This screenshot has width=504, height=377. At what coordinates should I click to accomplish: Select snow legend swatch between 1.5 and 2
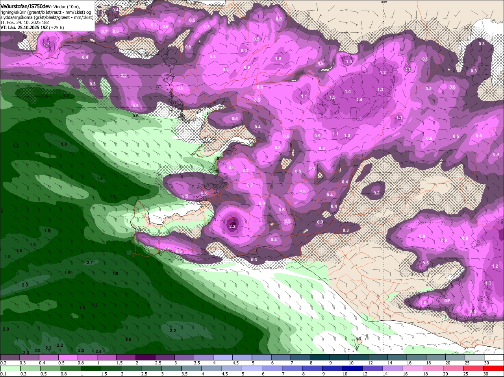coord(126,357)
